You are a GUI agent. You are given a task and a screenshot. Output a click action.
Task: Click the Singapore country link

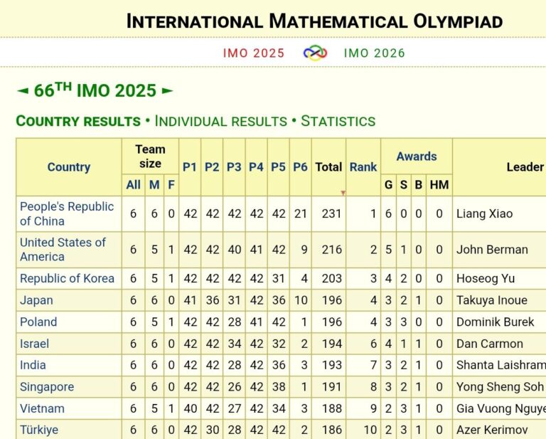pyautogui.click(x=47, y=387)
